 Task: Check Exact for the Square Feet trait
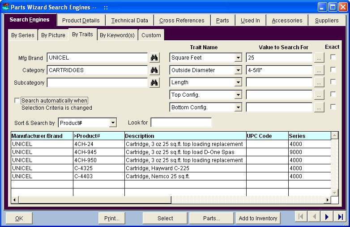[333, 57]
